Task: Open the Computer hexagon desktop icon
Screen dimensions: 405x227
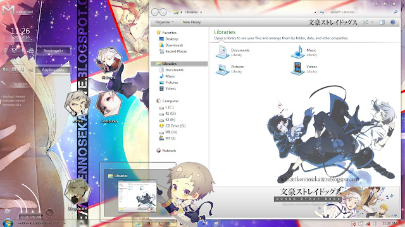Action: tap(109, 104)
